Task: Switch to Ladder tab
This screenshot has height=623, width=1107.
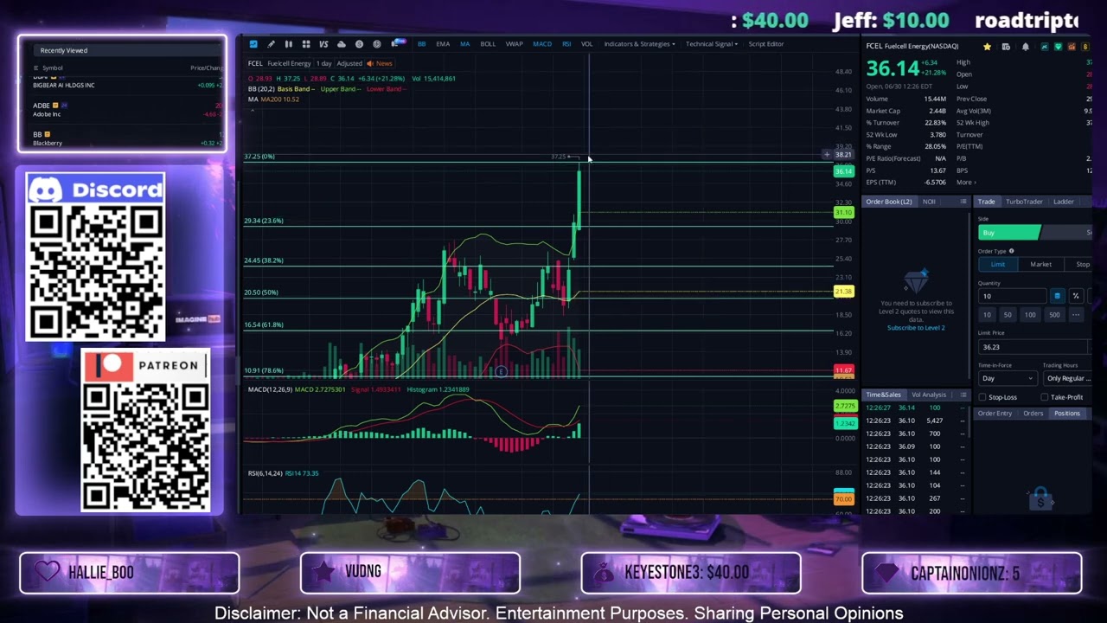Action: pyautogui.click(x=1063, y=202)
